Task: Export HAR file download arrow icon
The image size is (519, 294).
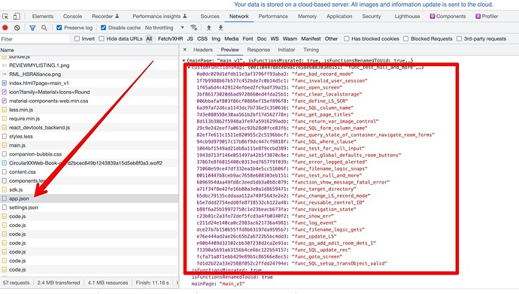Action: (x=221, y=28)
